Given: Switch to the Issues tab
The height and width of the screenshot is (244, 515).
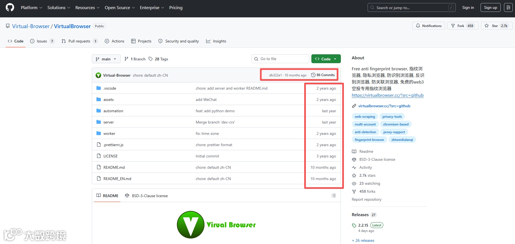Looking at the screenshot, I should click(x=42, y=41).
